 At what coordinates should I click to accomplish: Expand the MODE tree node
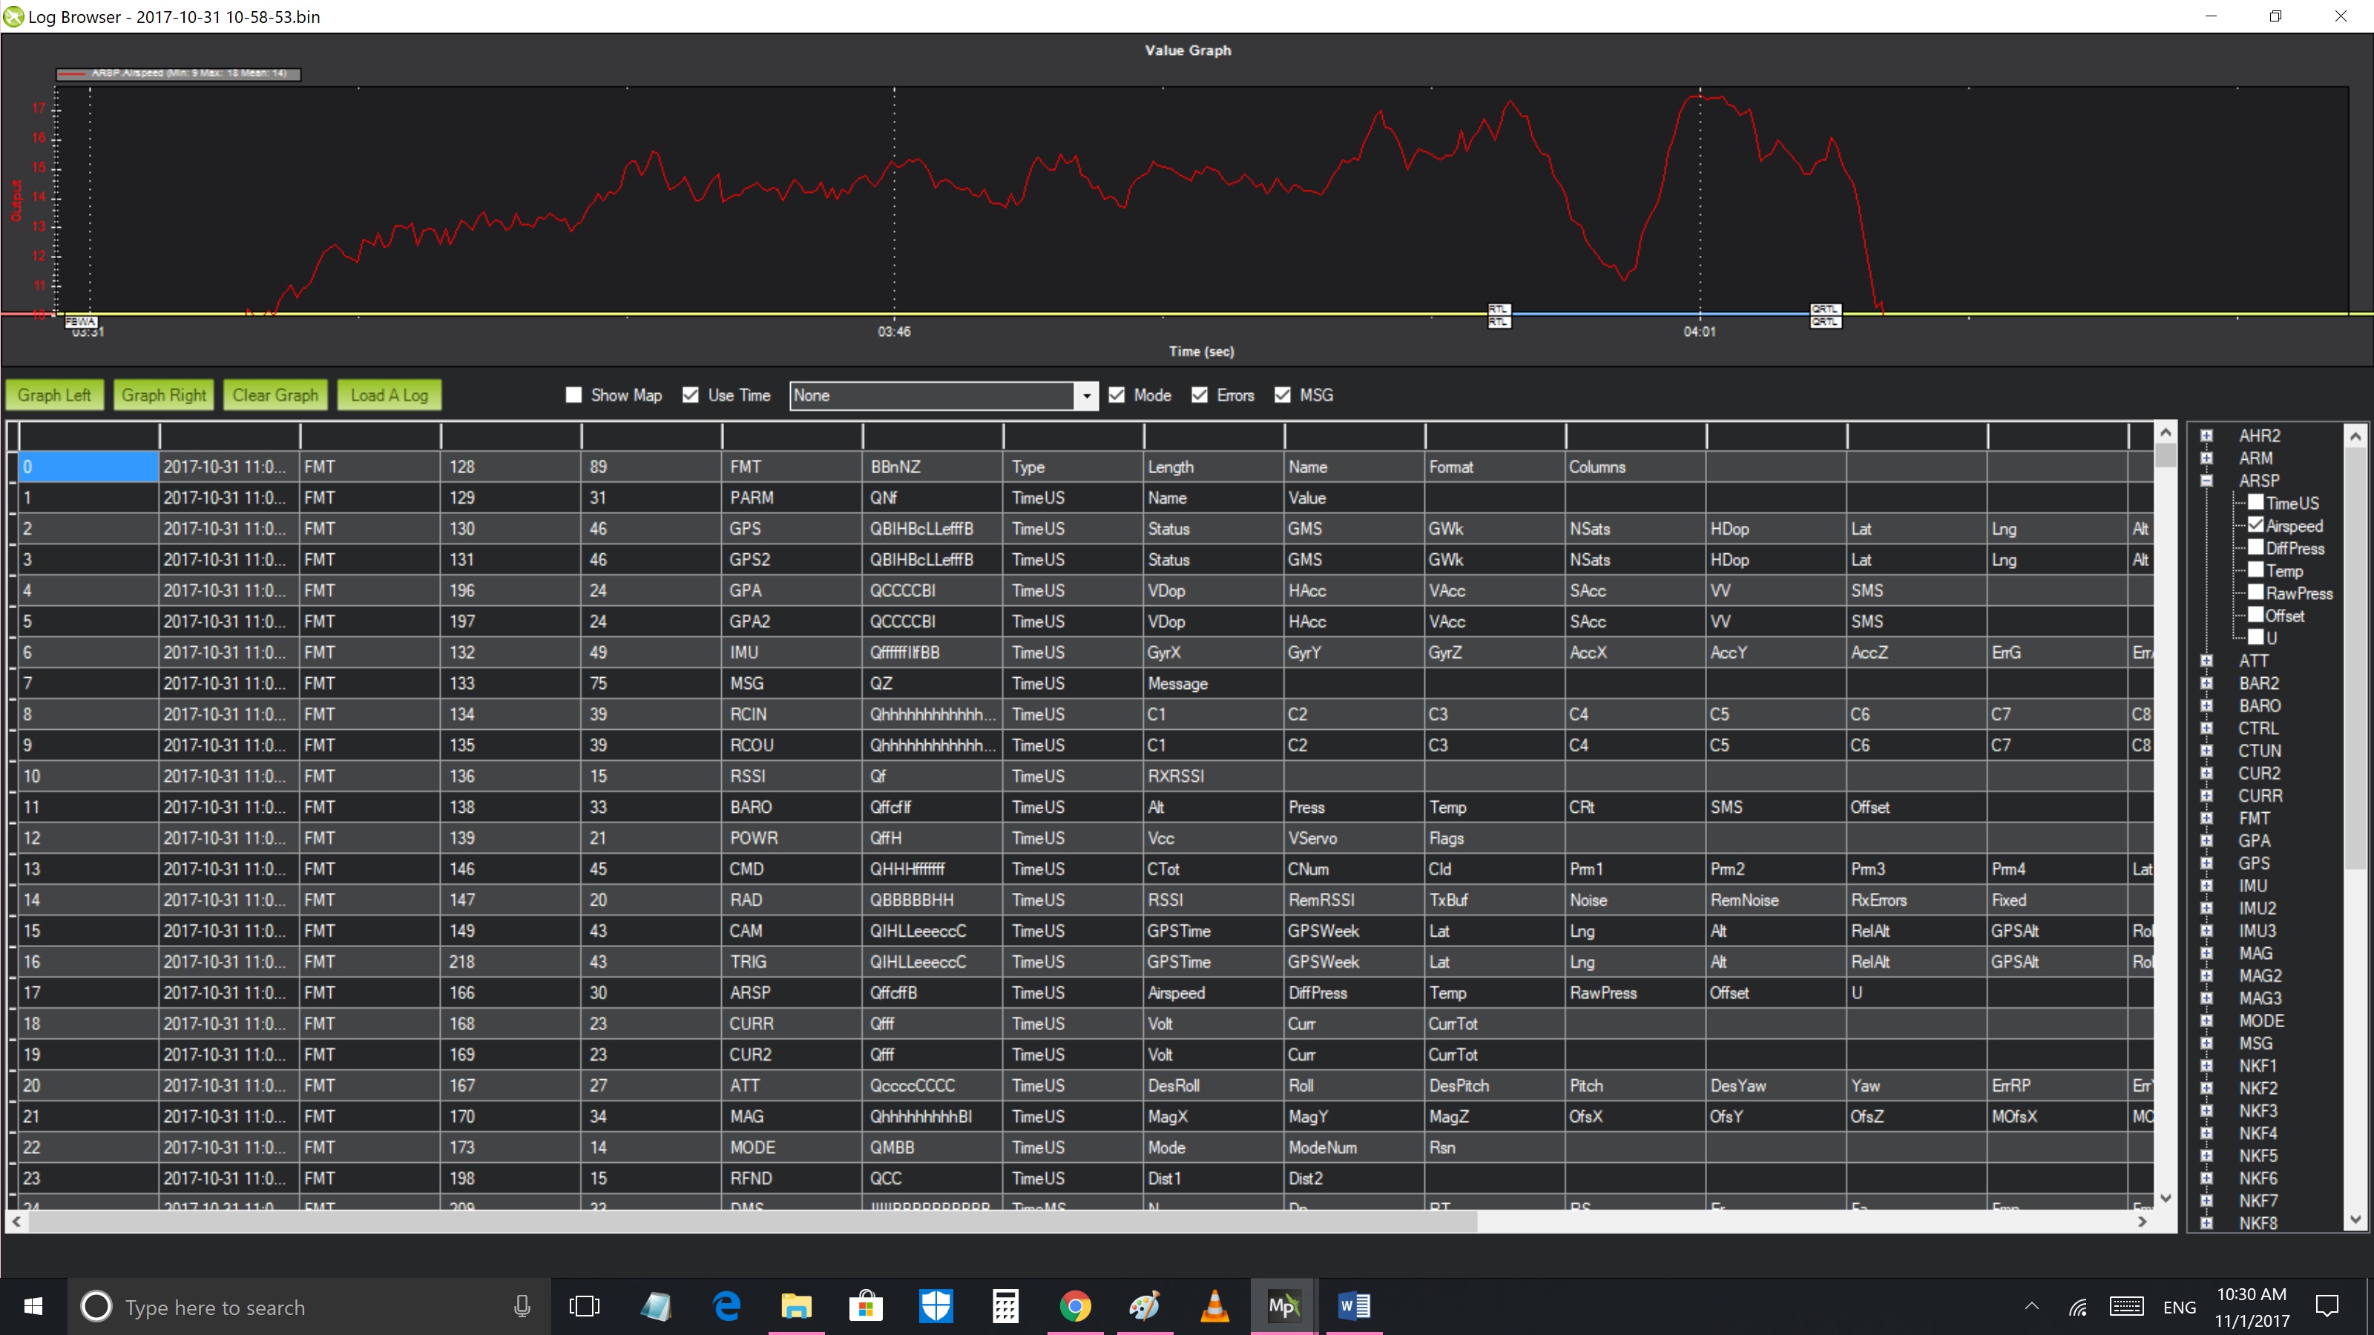point(2206,1020)
